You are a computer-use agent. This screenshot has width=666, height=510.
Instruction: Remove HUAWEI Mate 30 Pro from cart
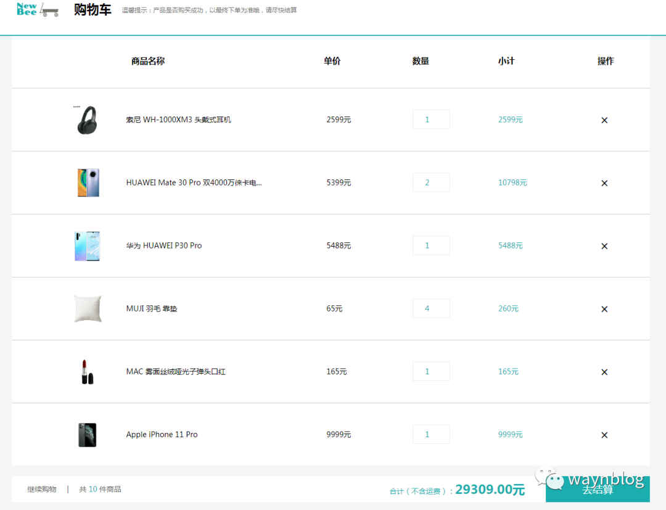pos(604,183)
